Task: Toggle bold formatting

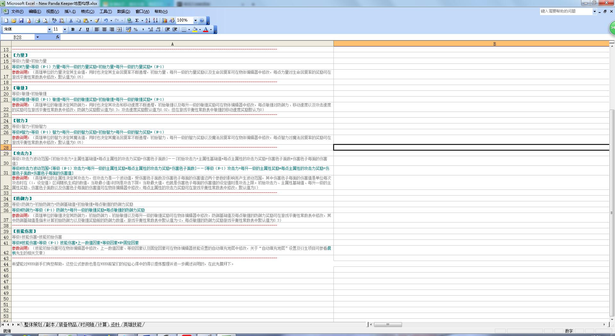Action: tap(73, 29)
